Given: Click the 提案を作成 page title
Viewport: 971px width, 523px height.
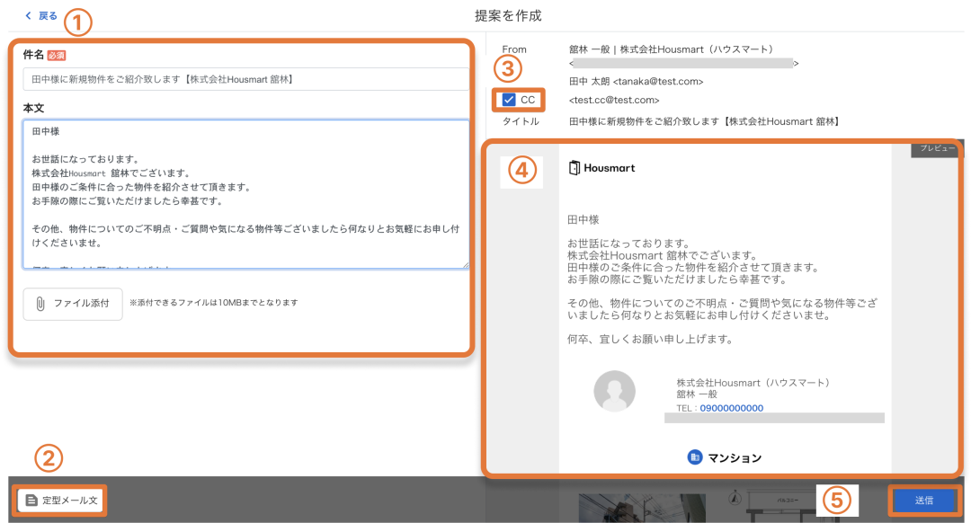Looking at the screenshot, I should point(508,15).
